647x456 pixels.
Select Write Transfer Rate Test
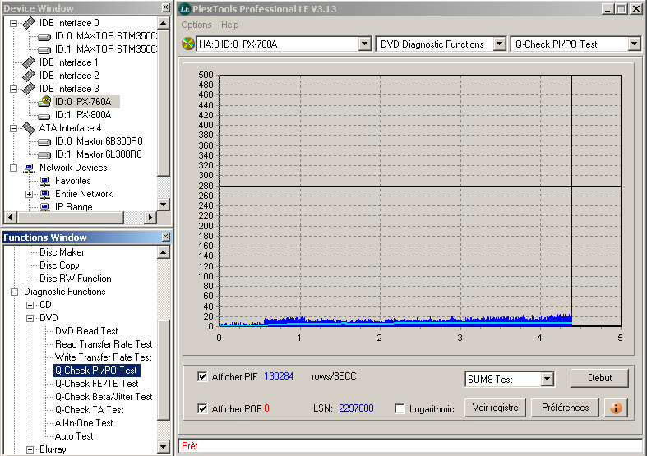click(x=103, y=357)
